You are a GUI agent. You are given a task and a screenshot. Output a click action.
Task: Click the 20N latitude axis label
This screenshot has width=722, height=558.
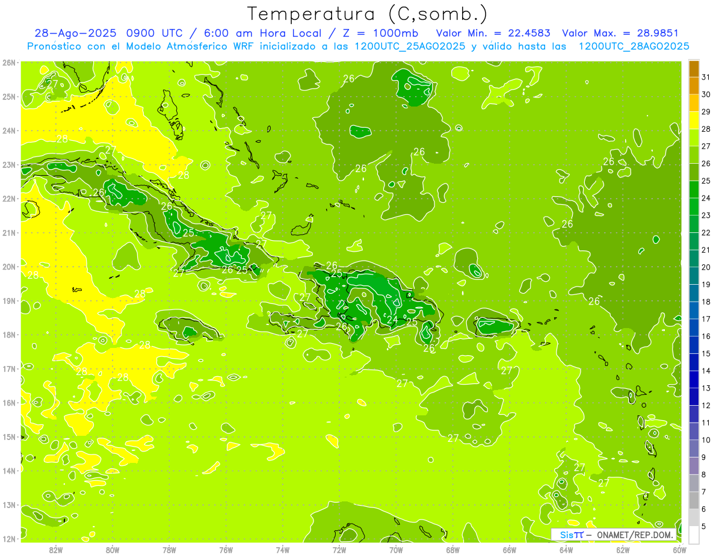(x=9, y=267)
